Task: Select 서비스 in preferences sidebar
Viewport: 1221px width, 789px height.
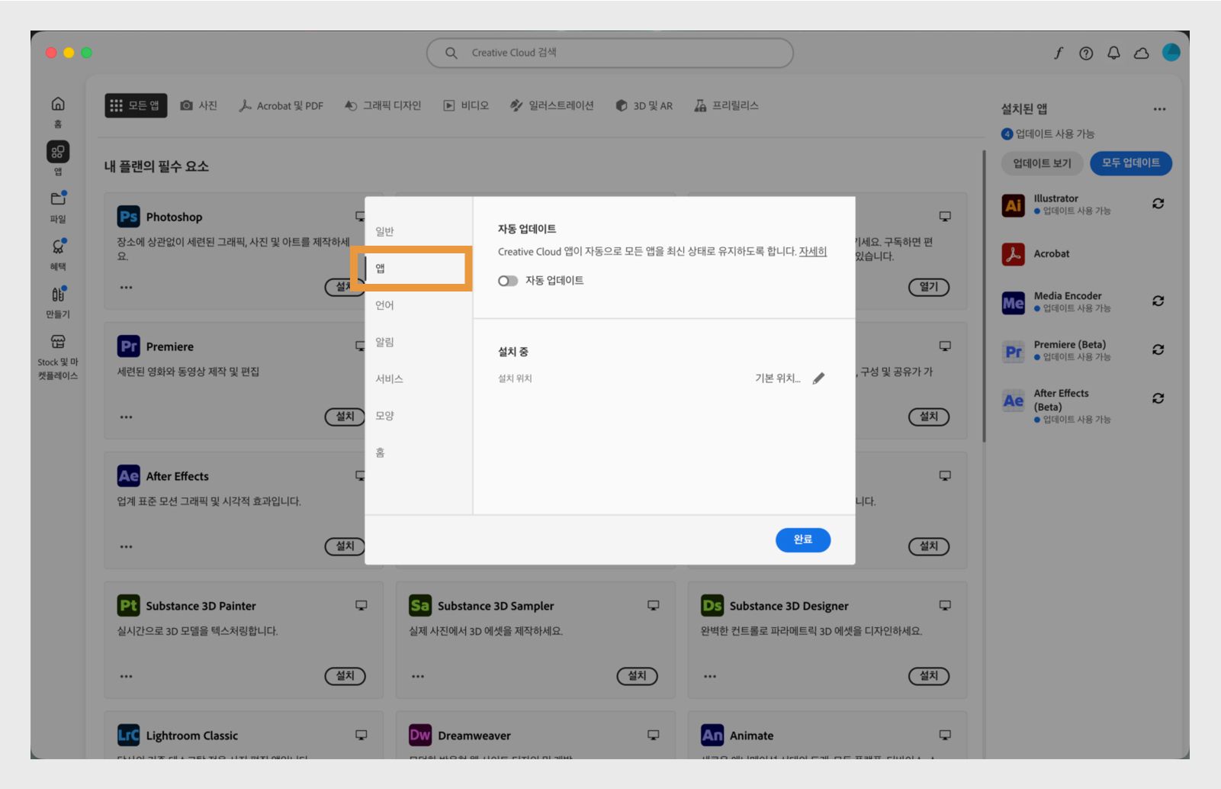Action: click(389, 378)
